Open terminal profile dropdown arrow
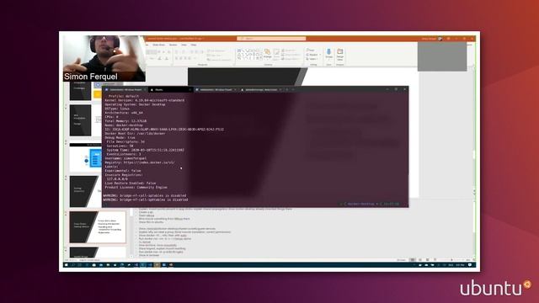 (x=293, y=90)
